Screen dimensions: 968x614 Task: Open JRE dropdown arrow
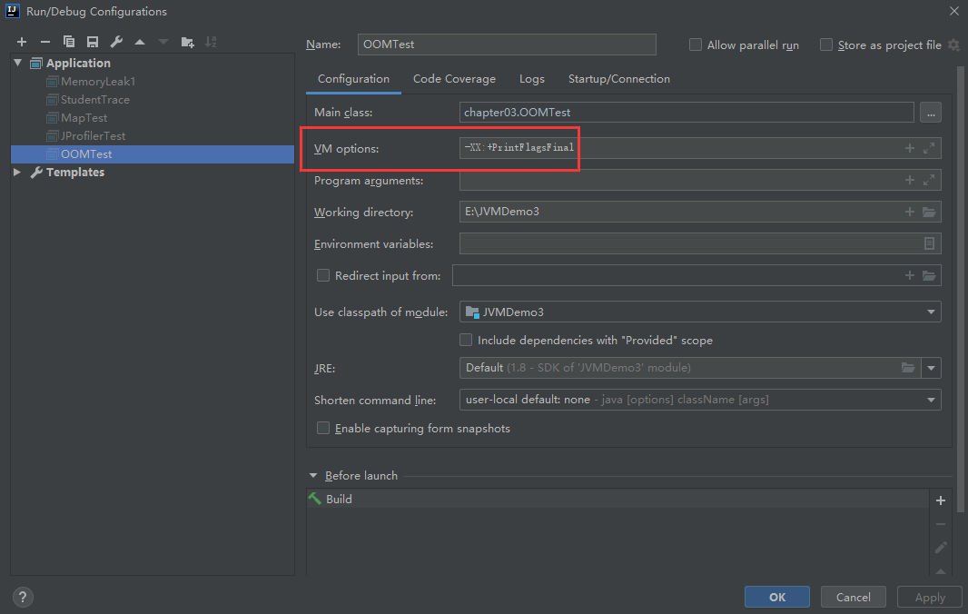click(931, 368)
